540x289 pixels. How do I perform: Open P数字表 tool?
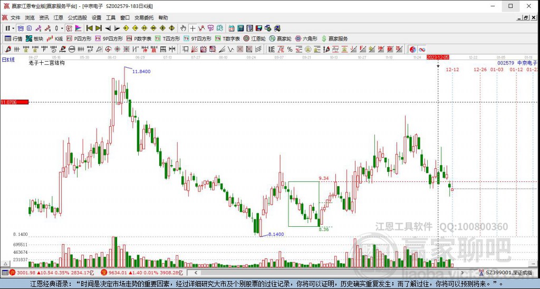[x=139, y=38]
